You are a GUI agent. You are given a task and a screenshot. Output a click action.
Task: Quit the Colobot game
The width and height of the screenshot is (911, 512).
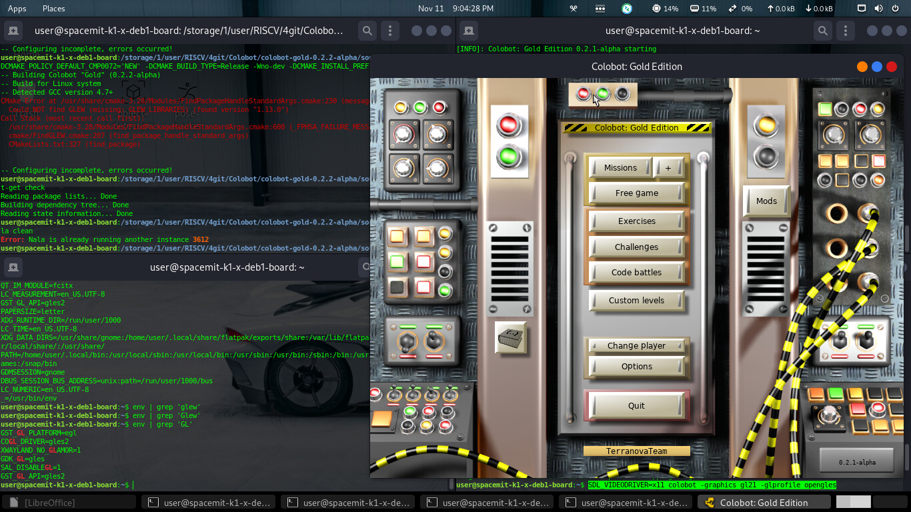click(x=636, y=406)
